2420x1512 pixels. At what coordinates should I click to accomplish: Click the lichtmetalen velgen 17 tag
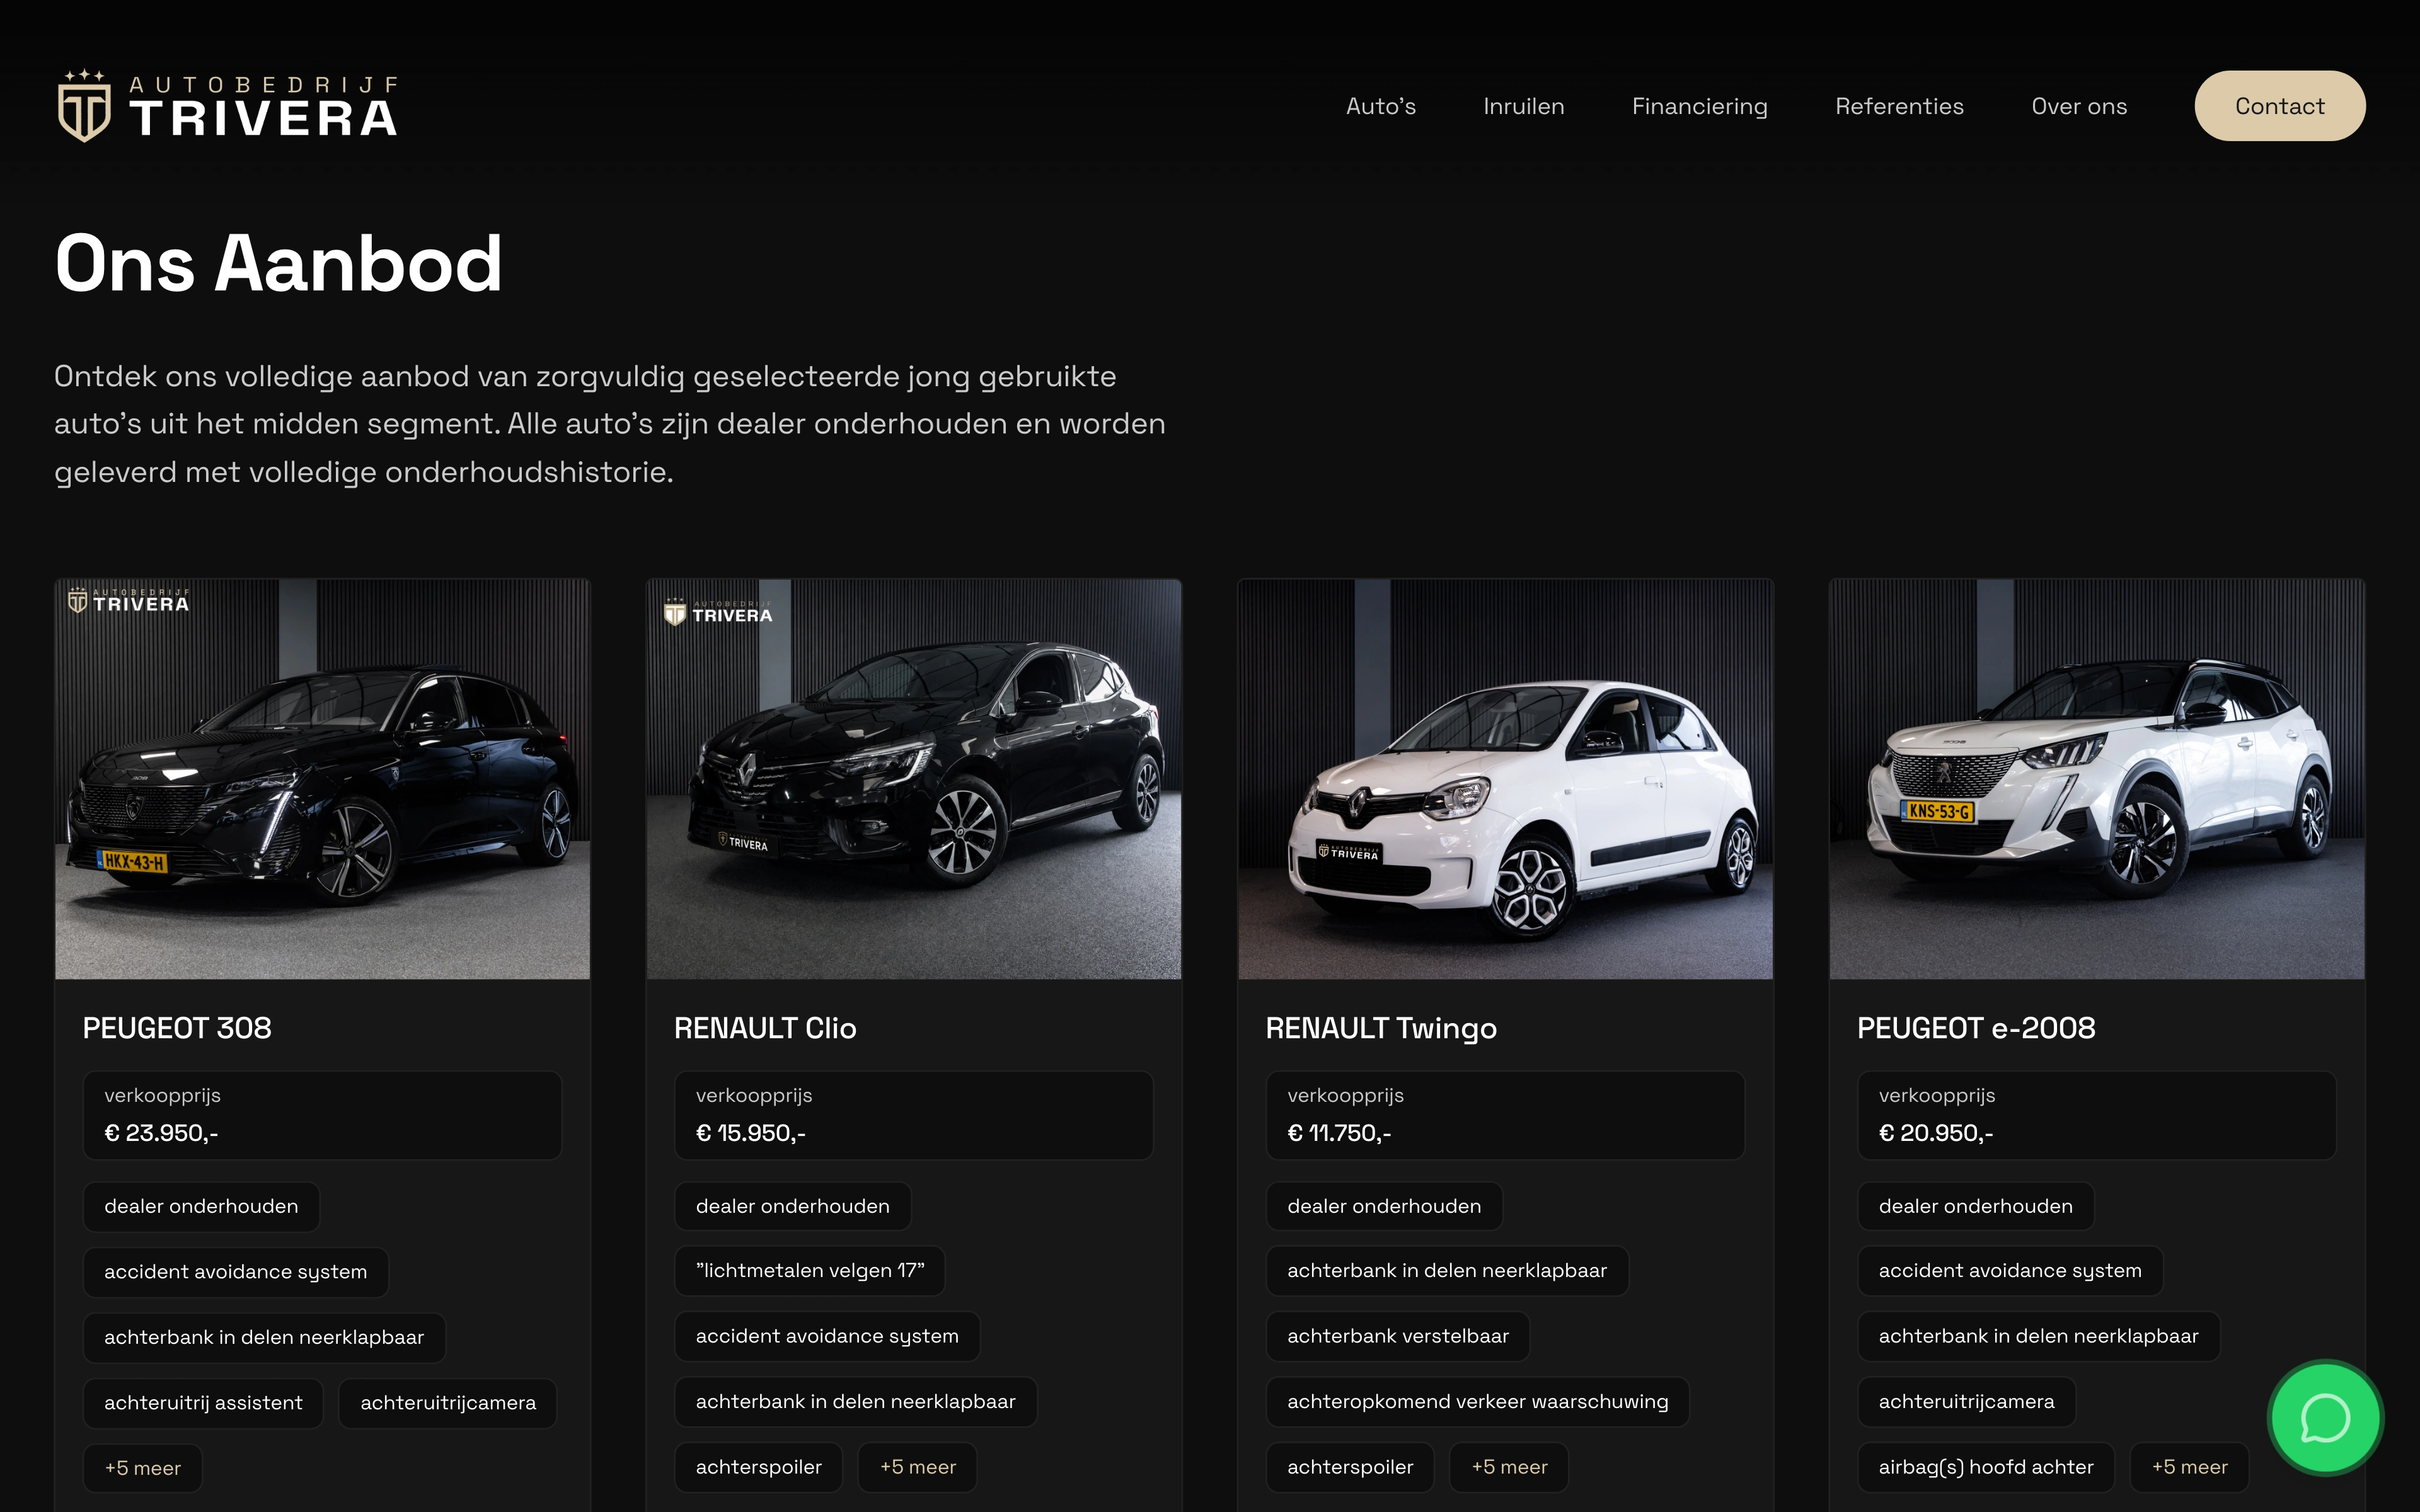[810, 1271]
